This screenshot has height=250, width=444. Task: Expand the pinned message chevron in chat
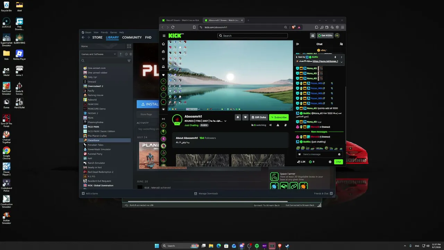[x=341, y=62]
